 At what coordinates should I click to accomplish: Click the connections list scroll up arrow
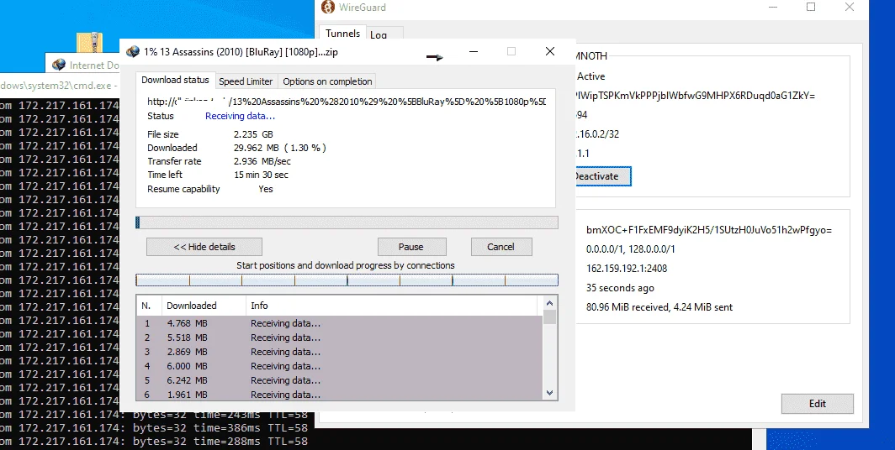click(549, 304)
